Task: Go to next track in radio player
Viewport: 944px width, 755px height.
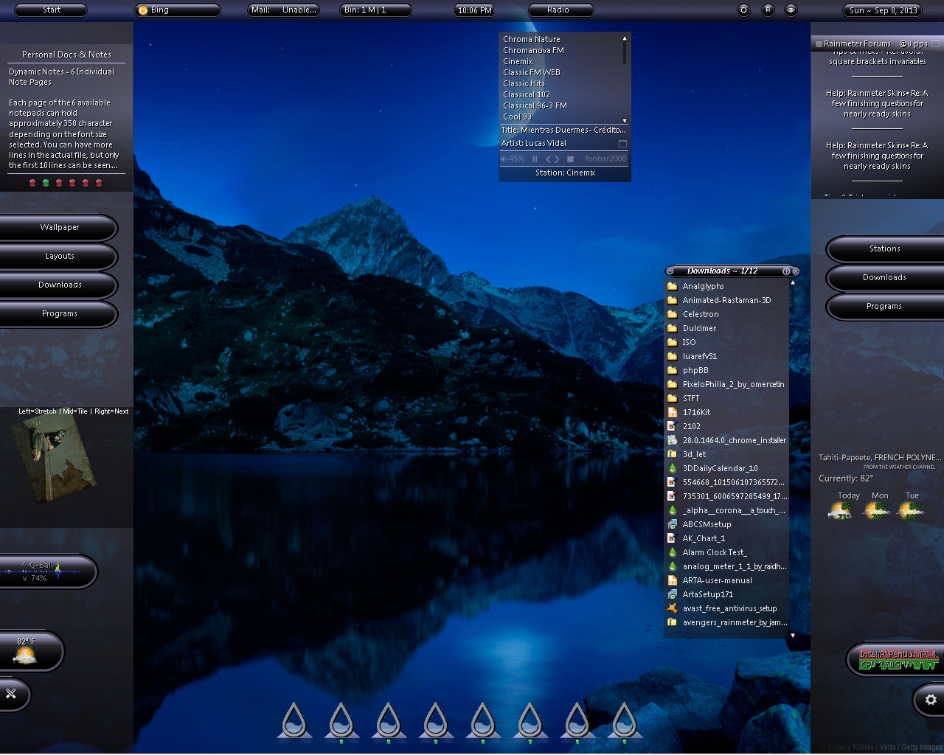Action: point(557,159)
